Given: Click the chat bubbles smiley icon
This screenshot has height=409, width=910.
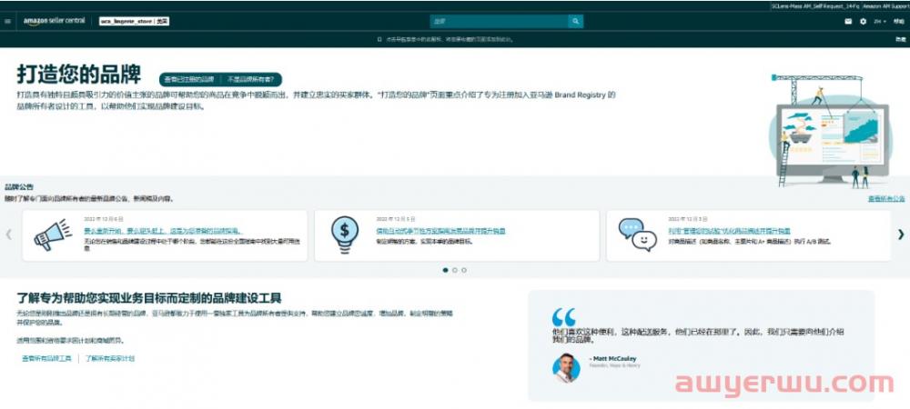Looking at the screenshot, I should coord(637,234).
